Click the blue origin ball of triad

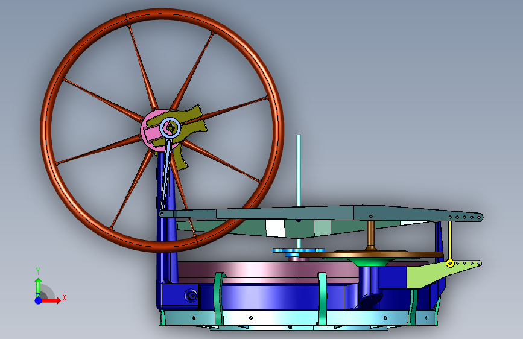click(x=38, y=300)
